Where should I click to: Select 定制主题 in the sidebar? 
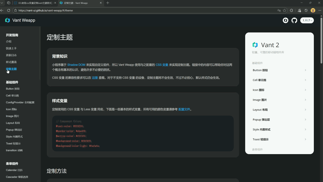(x=11, y=69)
